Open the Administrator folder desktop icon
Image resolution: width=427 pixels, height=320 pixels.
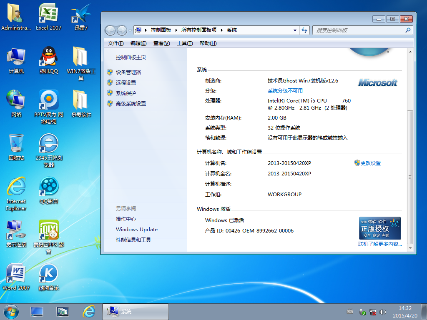click(x=16, y=16)
